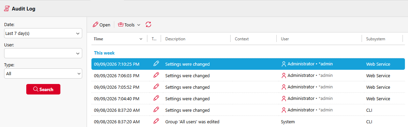The image size is (408, 127).
Task: Click "Group 'All users' was edited" description
Action: click(x=192, y=122)
